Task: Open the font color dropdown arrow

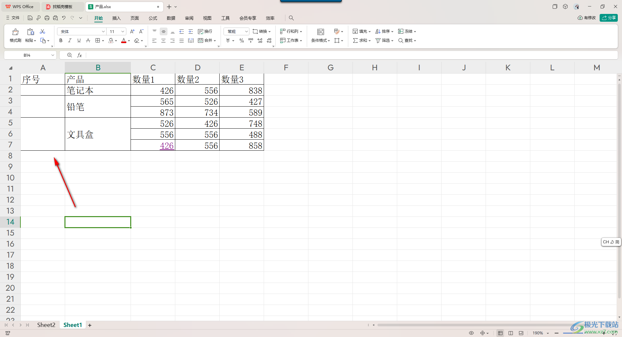Action: coord(129,41)
